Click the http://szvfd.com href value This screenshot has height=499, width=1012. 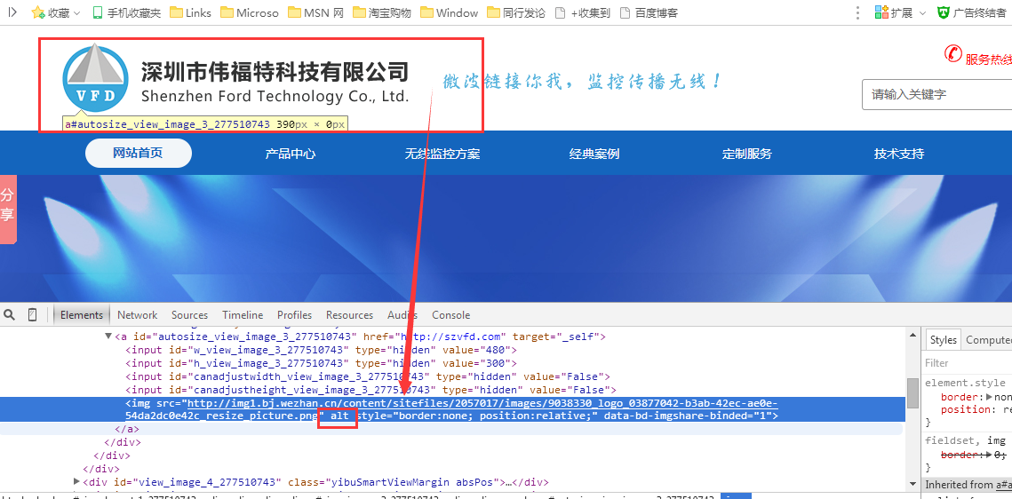[x=451, y=336]
